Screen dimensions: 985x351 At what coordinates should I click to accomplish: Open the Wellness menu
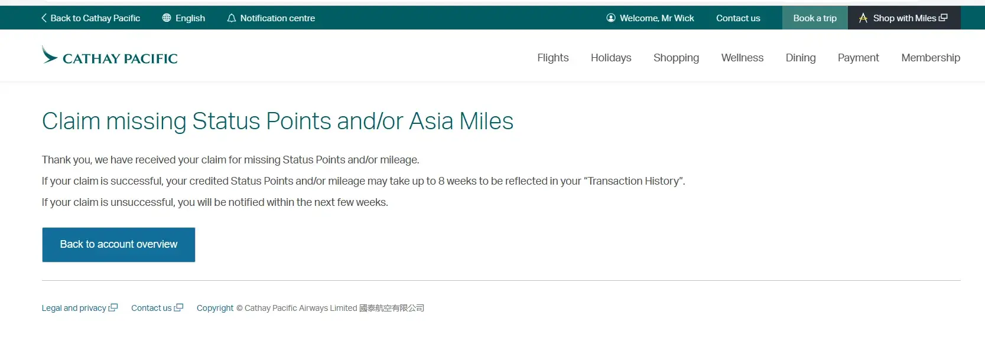(x=742, y=58)
